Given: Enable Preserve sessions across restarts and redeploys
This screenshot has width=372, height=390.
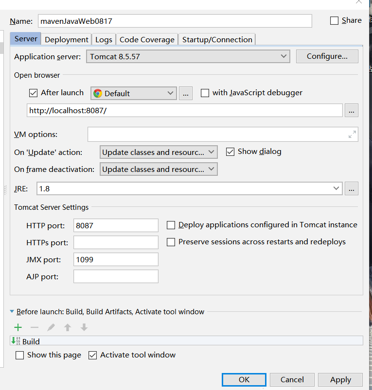Looking at the screenshot, I should (x=171, y=242).
